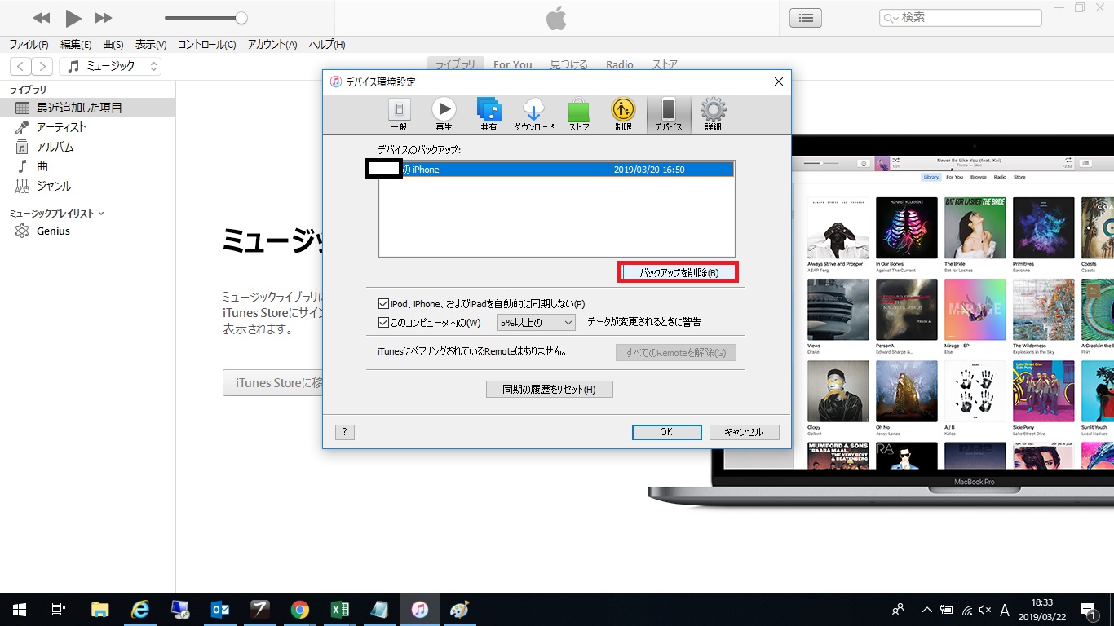Open the notification center icon
1114x626 pixels.
[x=1088, y=610]
